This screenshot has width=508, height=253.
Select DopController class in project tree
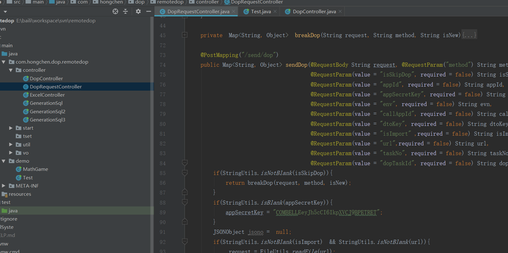coord(46,78)
